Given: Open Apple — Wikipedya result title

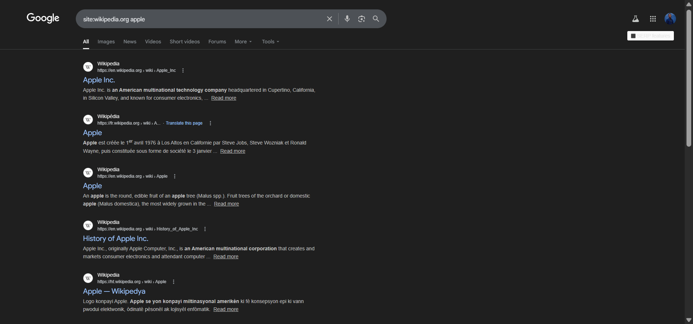Looking at the screenshot, I should coord(114,291).
